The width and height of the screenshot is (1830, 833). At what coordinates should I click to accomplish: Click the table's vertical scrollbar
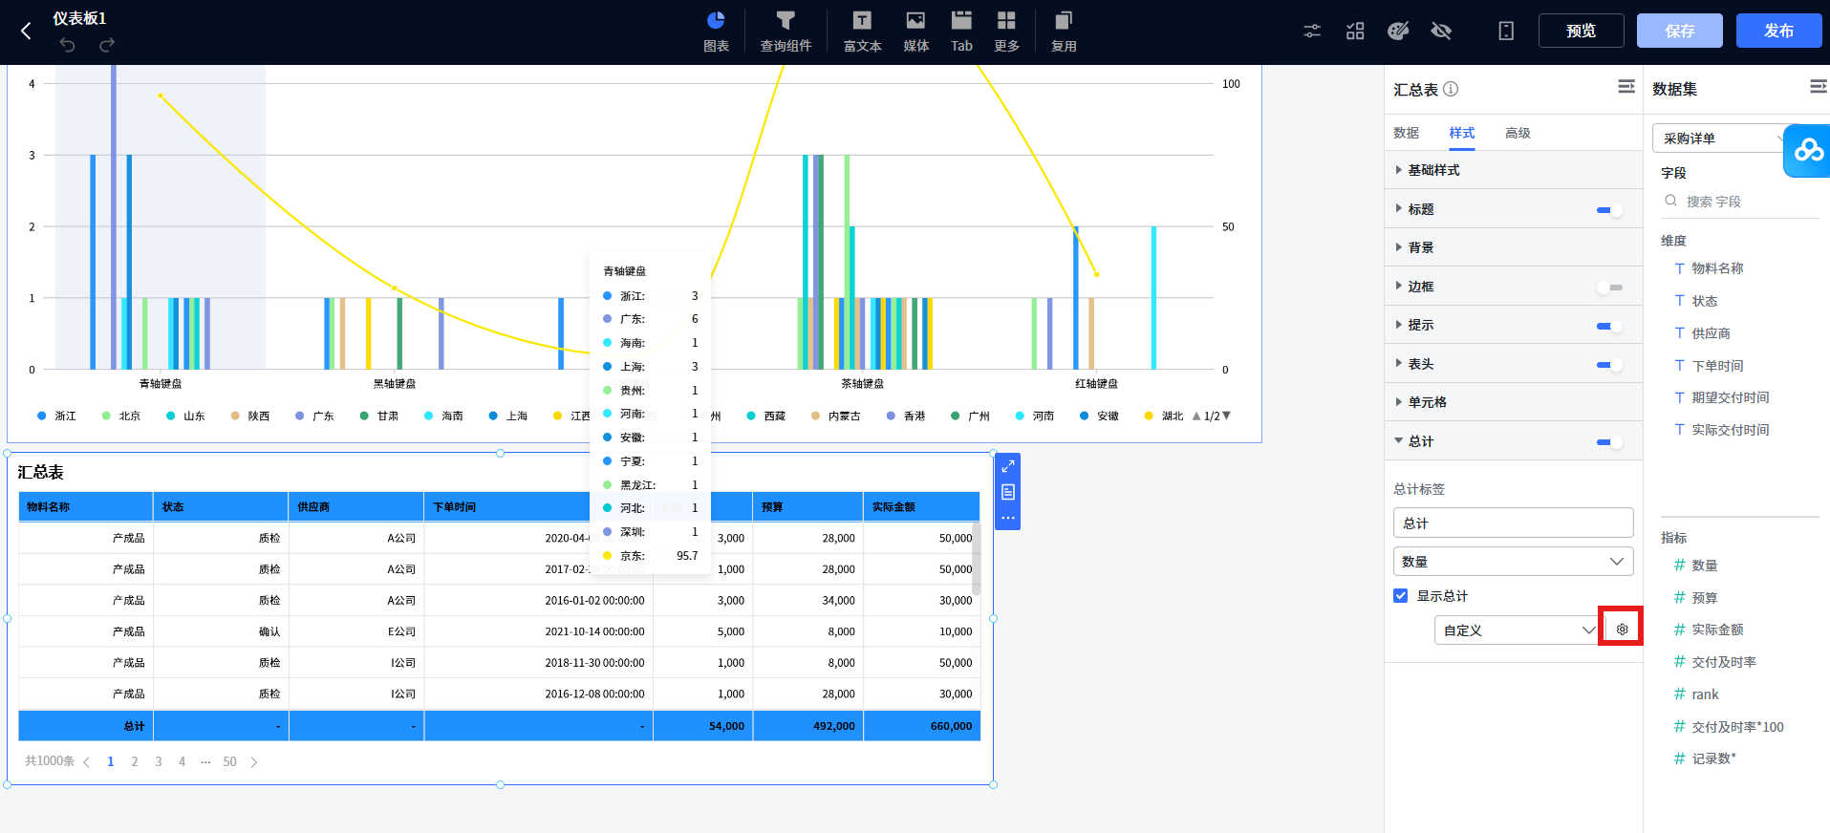click(x=976, y=559)
